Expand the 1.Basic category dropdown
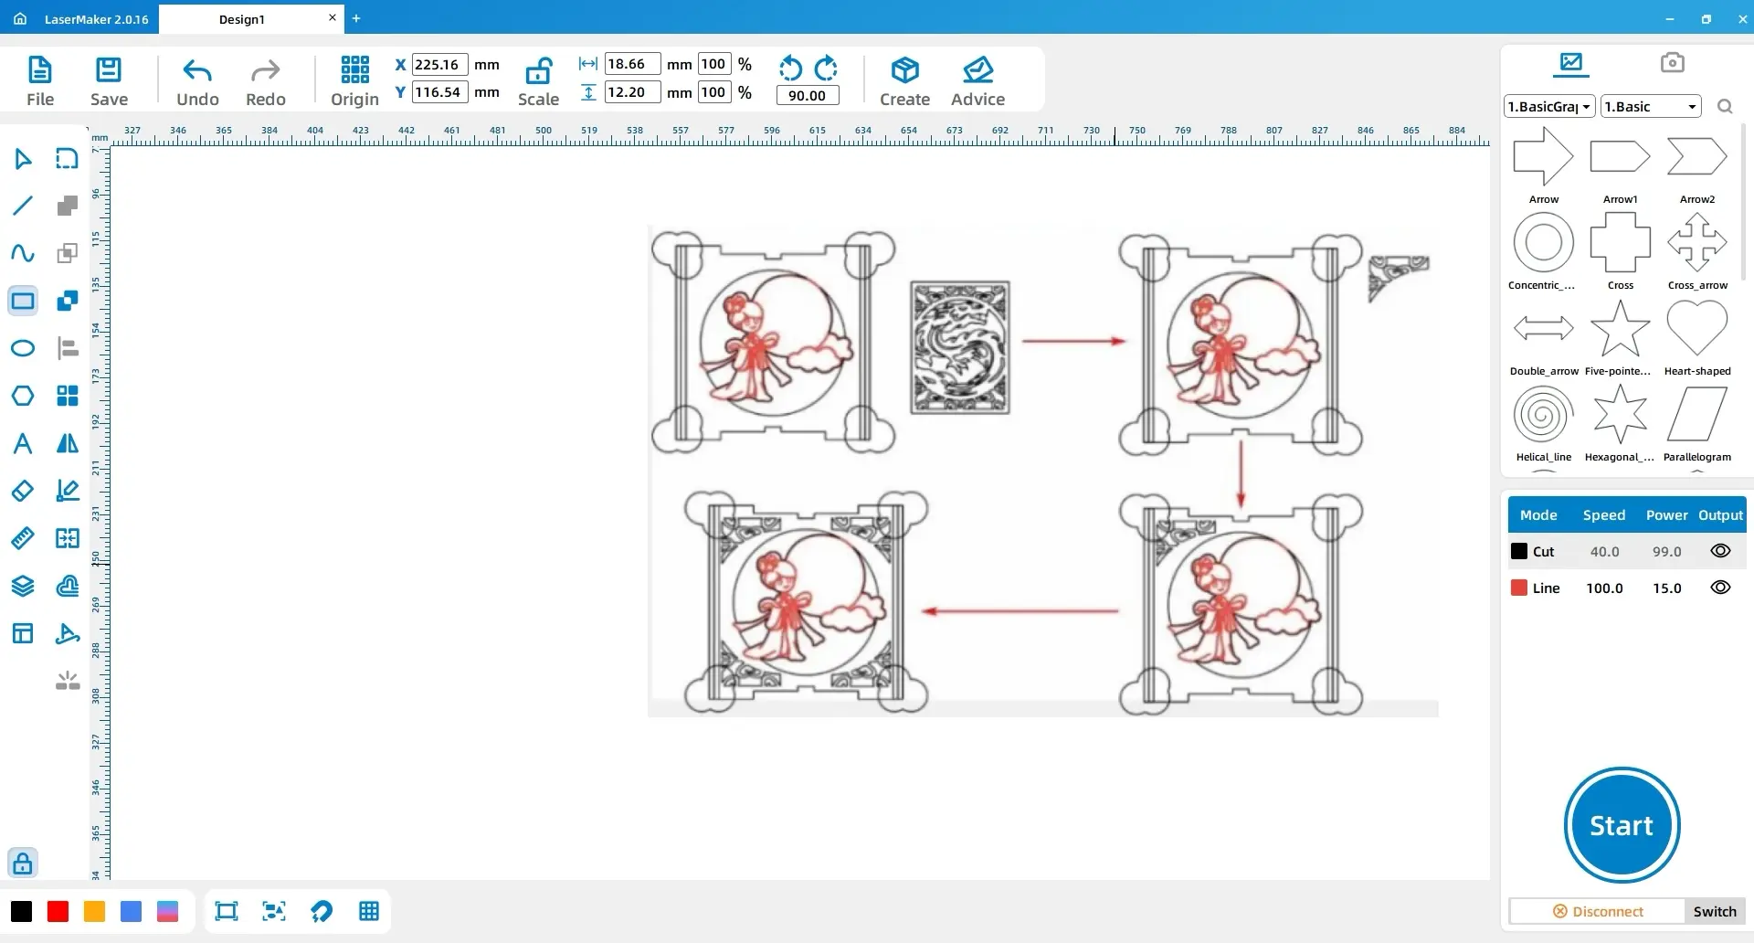Image resolution: width=1754 pixels, height=943 pixels. click(x=1651, y=106)
